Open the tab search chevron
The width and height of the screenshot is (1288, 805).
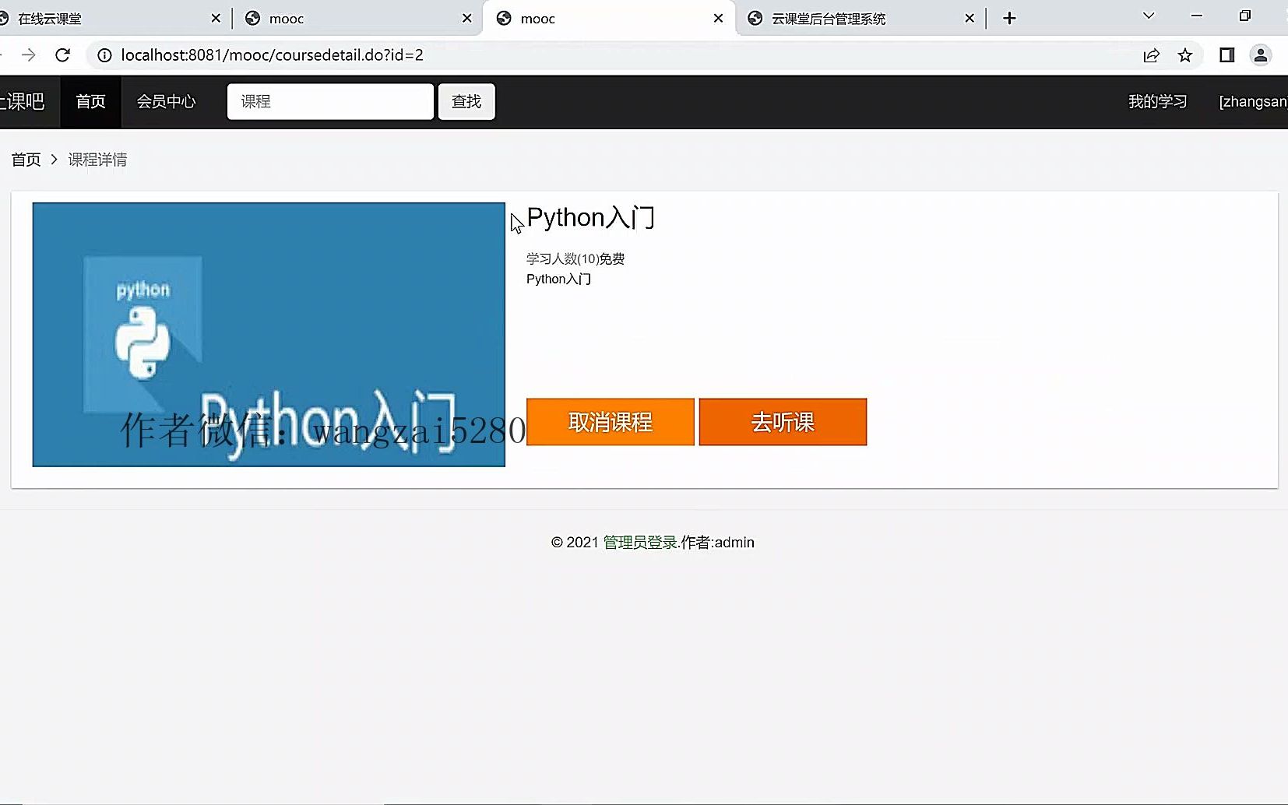(1149, 16)
